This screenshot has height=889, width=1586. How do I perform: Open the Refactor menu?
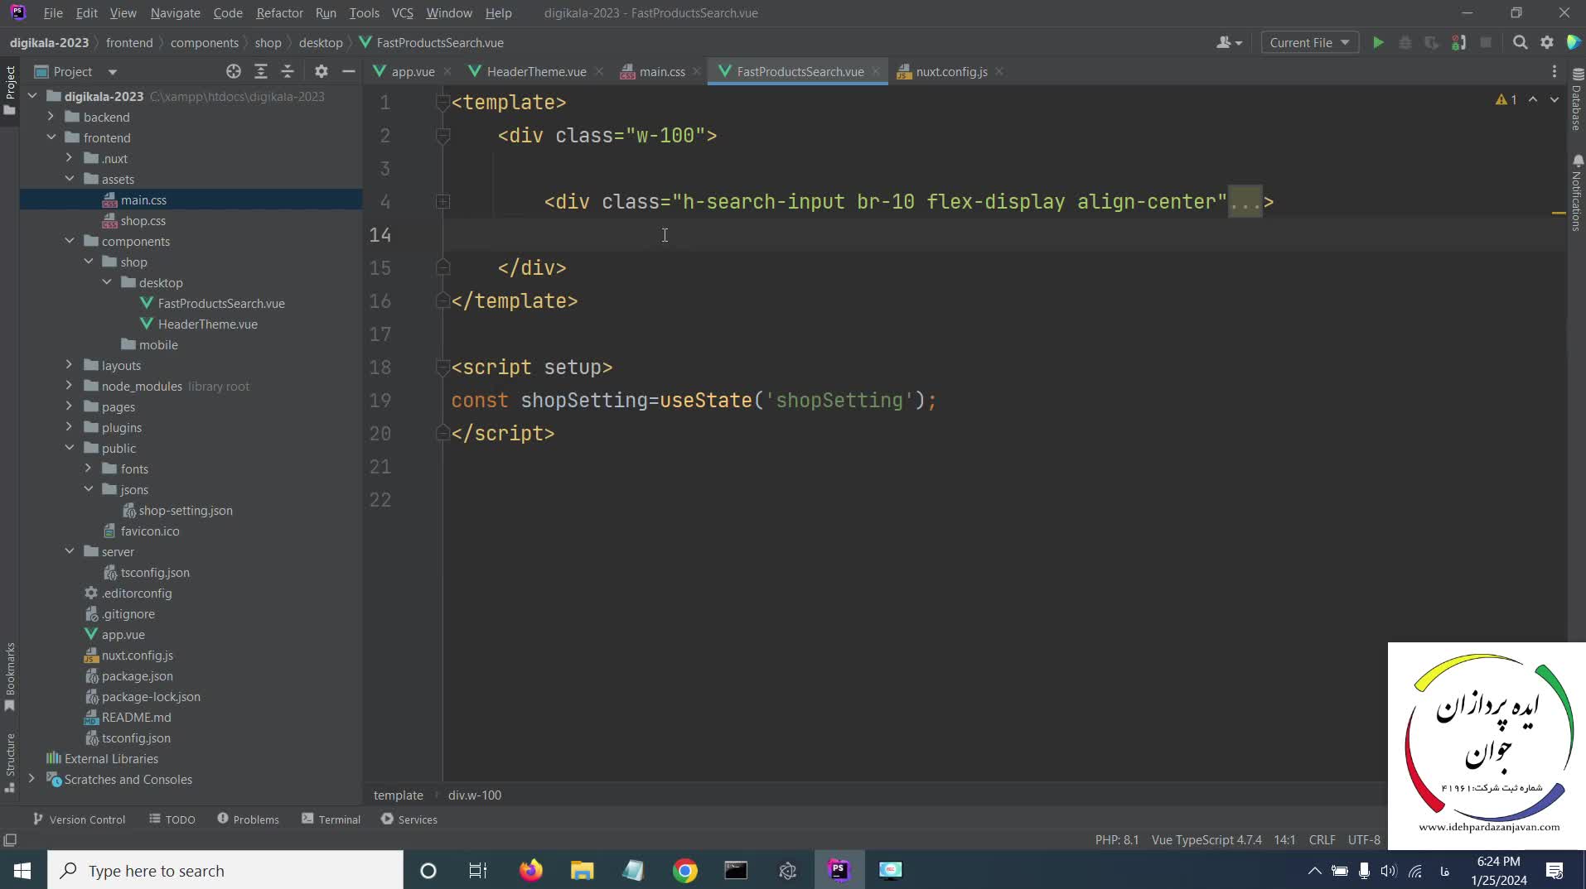tap(279, 13)
